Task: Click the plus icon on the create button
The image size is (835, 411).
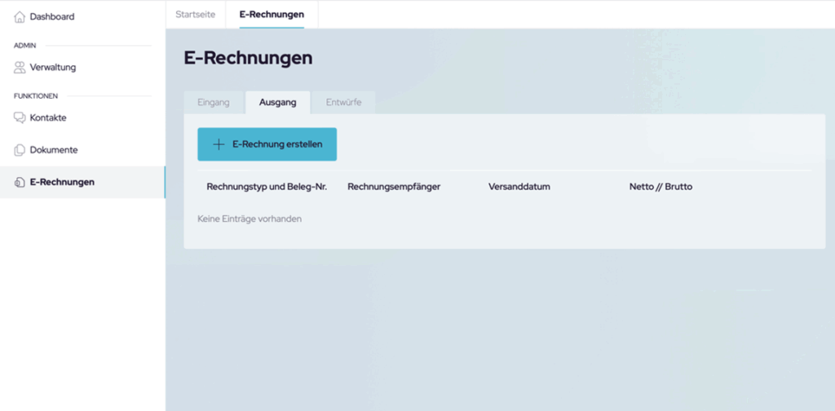Action: click(219, 144)
